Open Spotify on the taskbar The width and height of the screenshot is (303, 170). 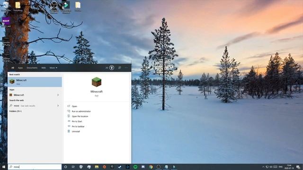click(x=135, y=167)
